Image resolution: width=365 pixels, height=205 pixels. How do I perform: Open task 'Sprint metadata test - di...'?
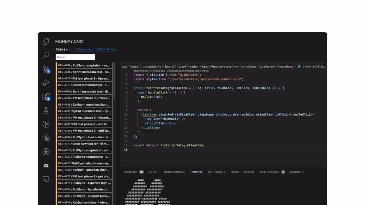[84, 91]
